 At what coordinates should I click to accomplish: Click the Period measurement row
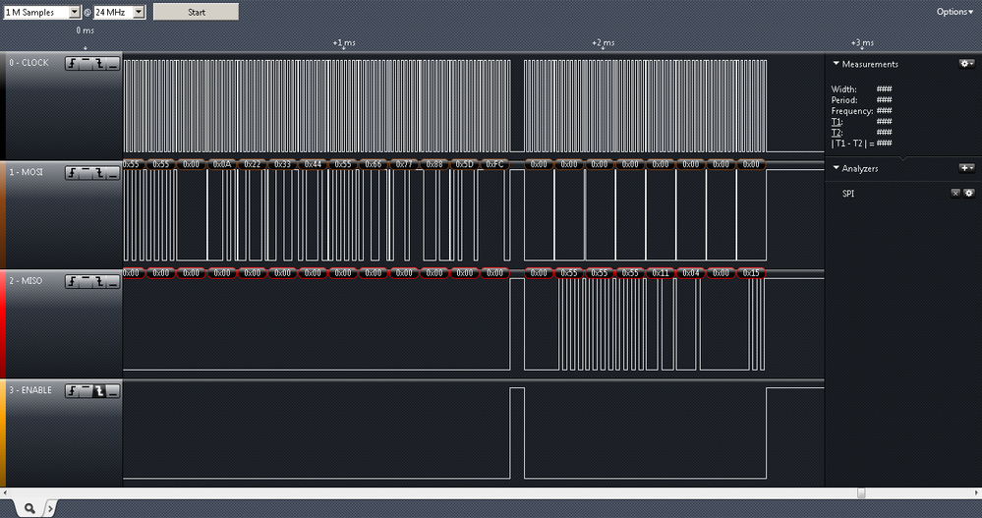click(x=862, y=99)
